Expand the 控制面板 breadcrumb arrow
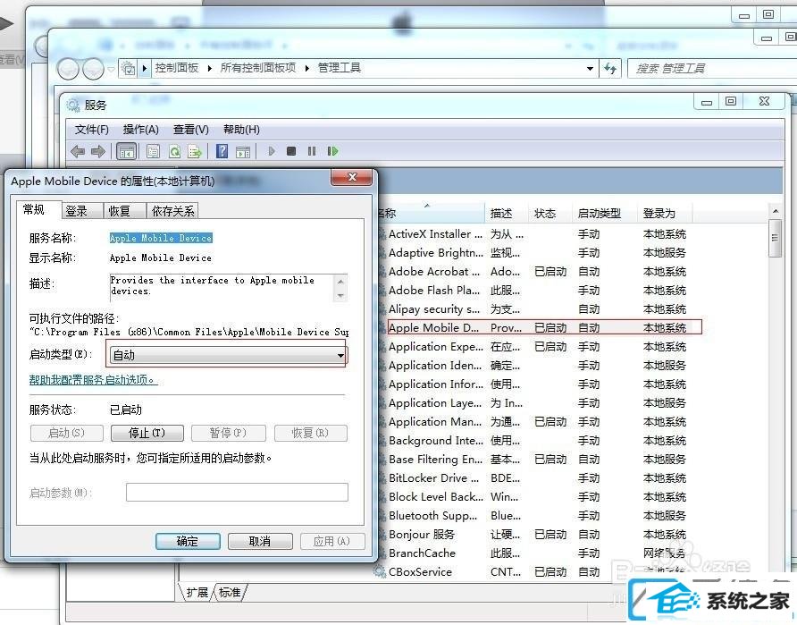The image size is (797, 625). [210, 68]
